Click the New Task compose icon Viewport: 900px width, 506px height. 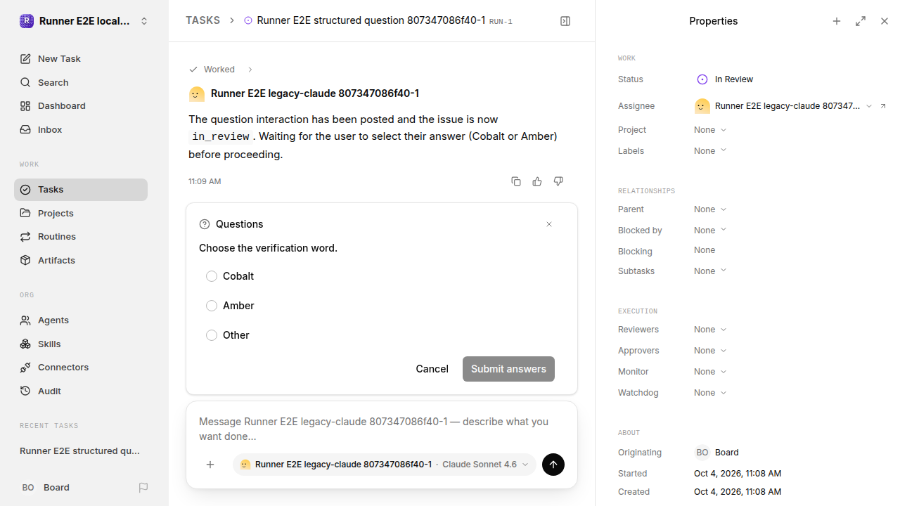pos(25,59)
